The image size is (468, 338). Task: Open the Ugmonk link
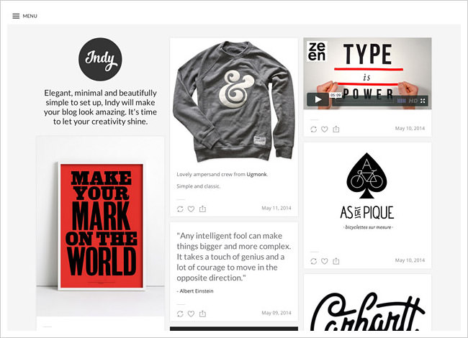pyautogui.click(x=257, y=174)
